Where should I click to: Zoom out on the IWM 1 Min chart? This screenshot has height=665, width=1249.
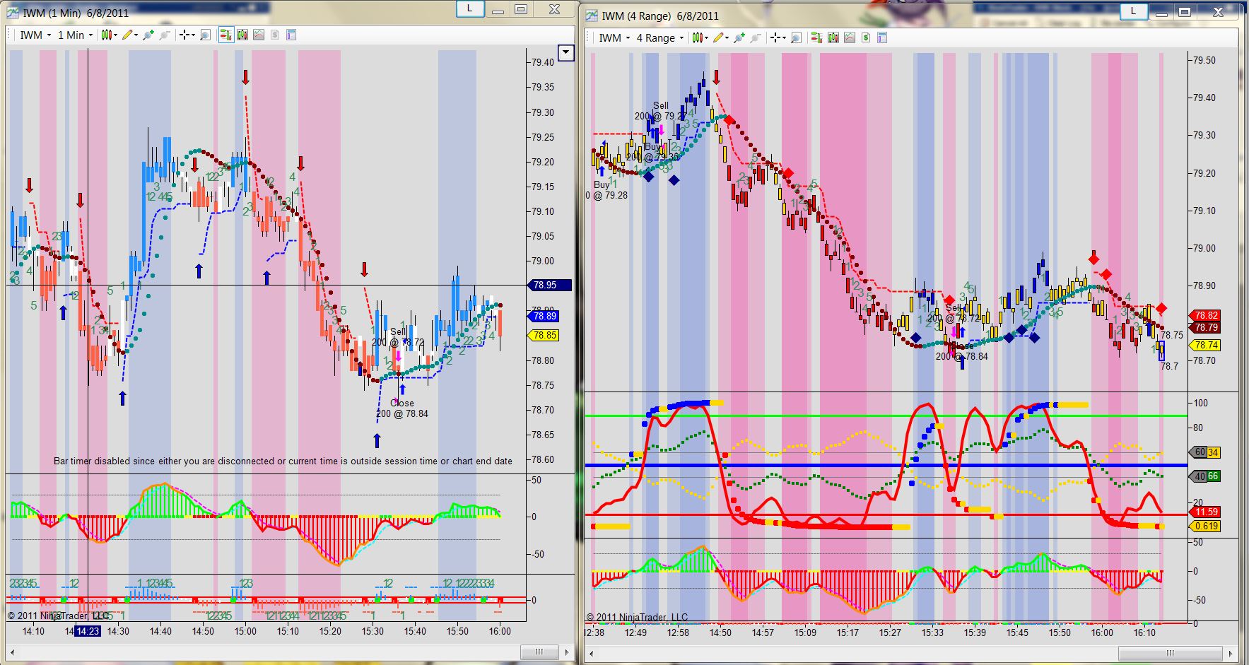(x=165, y=35)
